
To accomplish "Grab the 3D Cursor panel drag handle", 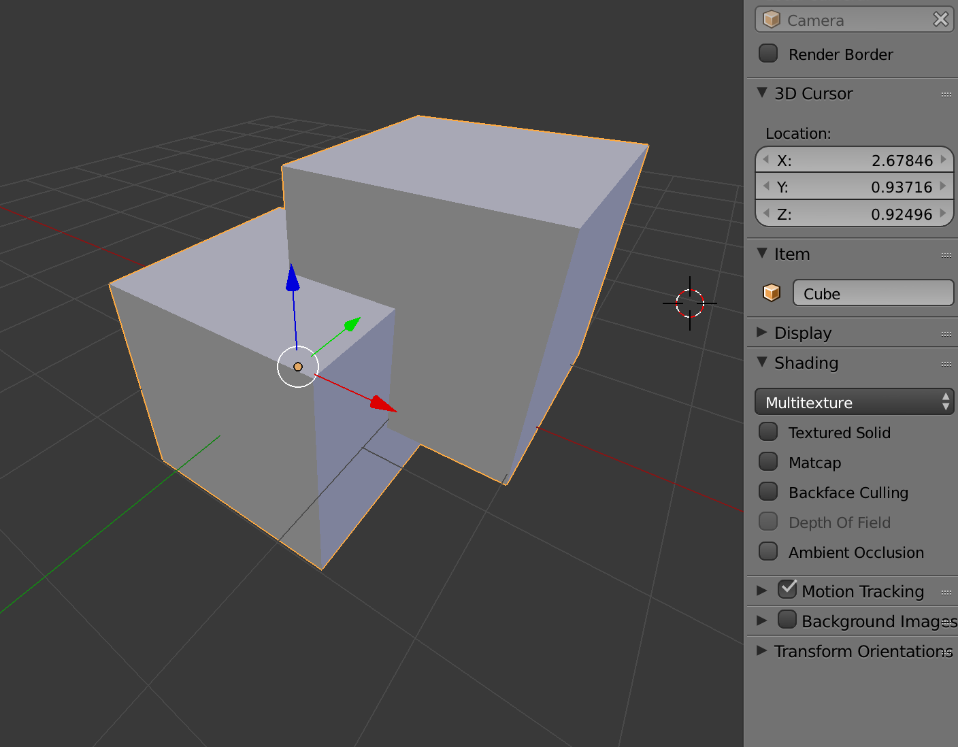I will (x=947, y=94).
